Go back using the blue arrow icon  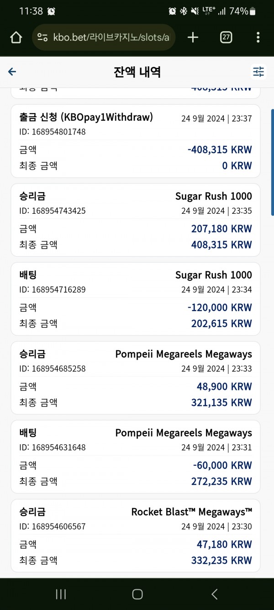point(12,71)
